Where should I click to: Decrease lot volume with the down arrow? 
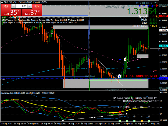(13, 6)
